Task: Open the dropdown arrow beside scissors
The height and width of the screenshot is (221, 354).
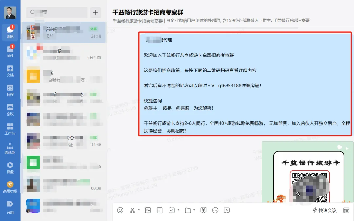Action: (139, 210)
